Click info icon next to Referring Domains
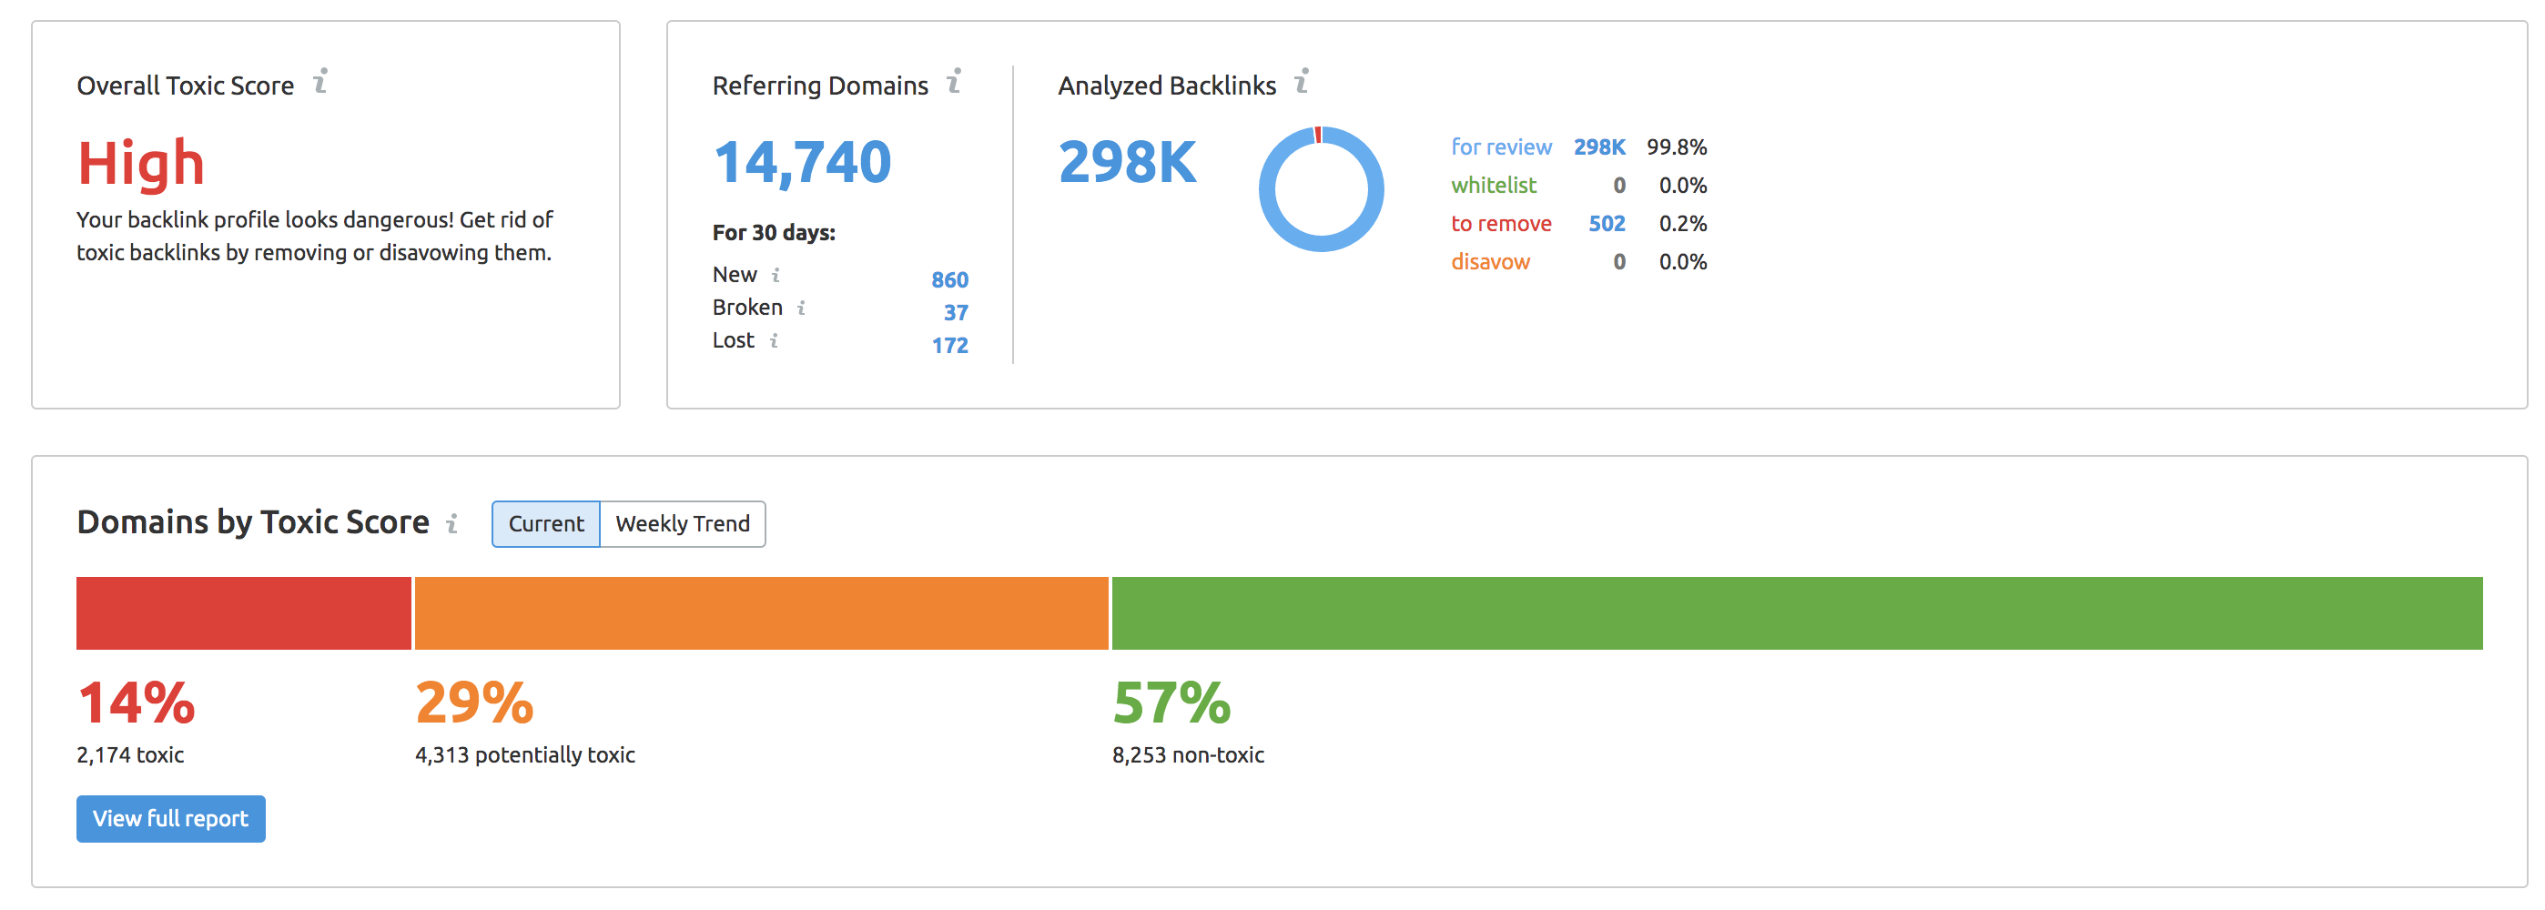2545x910 pixels. click(x=953, y=82)
